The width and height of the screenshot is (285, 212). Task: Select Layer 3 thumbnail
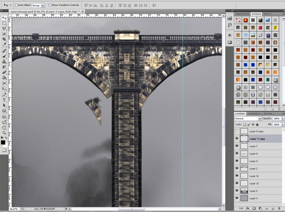[x=244, y=198]
